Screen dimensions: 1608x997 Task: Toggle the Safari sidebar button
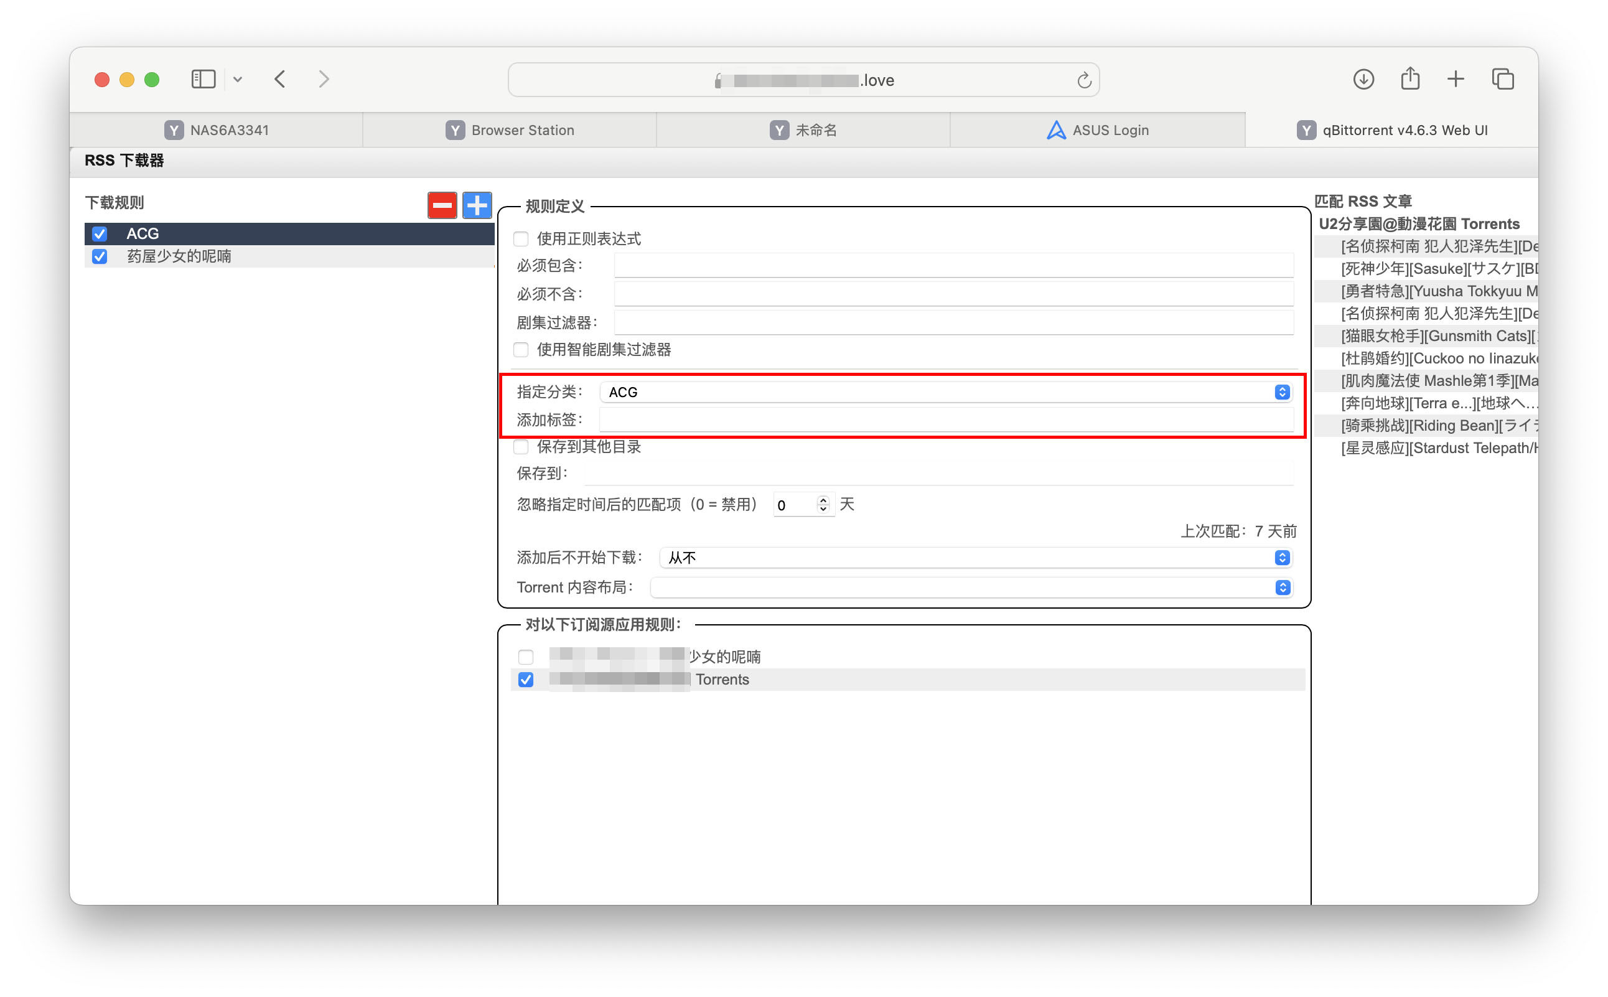[203, 79]
